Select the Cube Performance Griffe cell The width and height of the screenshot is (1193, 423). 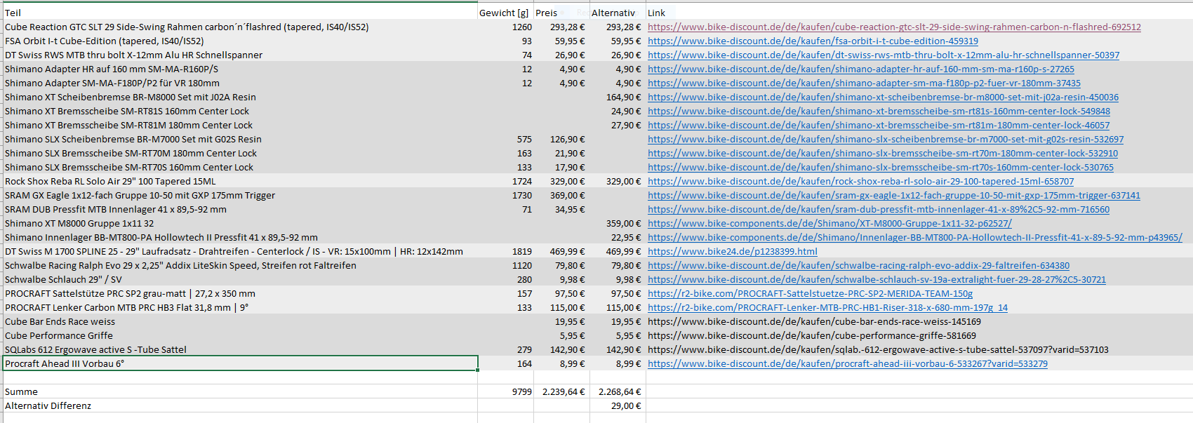coord(240,335)
